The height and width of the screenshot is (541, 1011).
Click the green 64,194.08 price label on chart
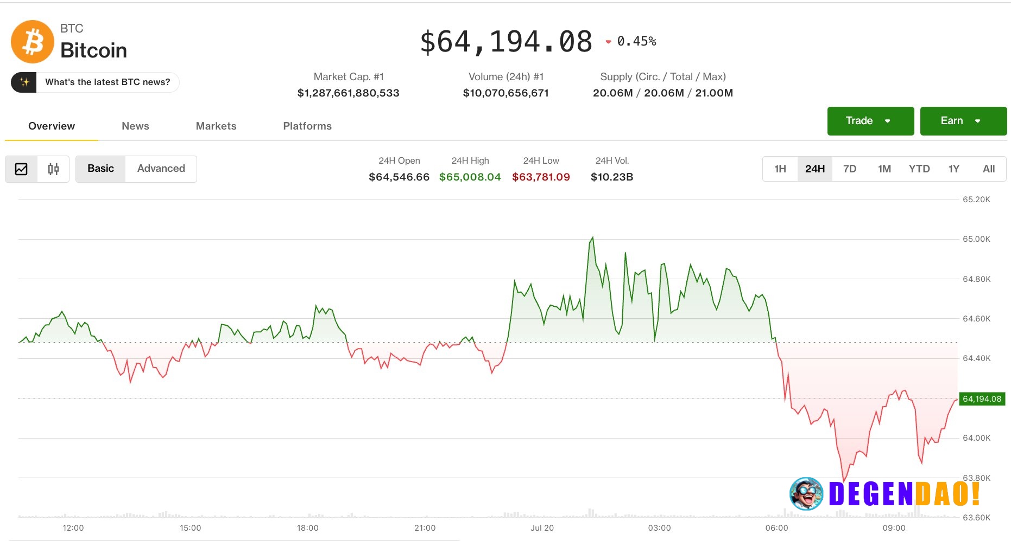click(x=982, y=399)
